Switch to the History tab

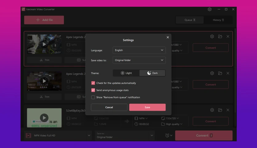click(x=218, y=20)
